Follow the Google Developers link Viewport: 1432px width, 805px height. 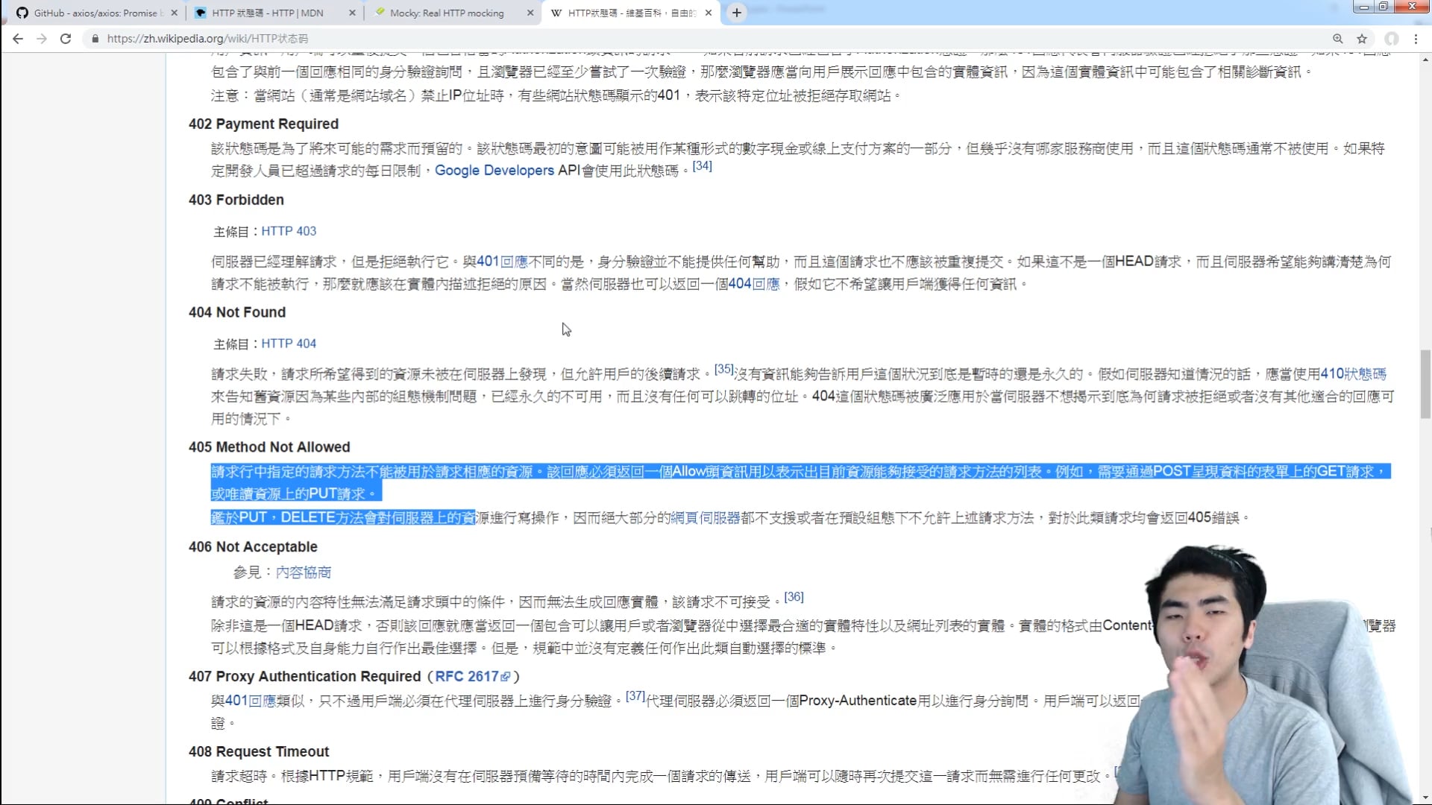(494, 171)
